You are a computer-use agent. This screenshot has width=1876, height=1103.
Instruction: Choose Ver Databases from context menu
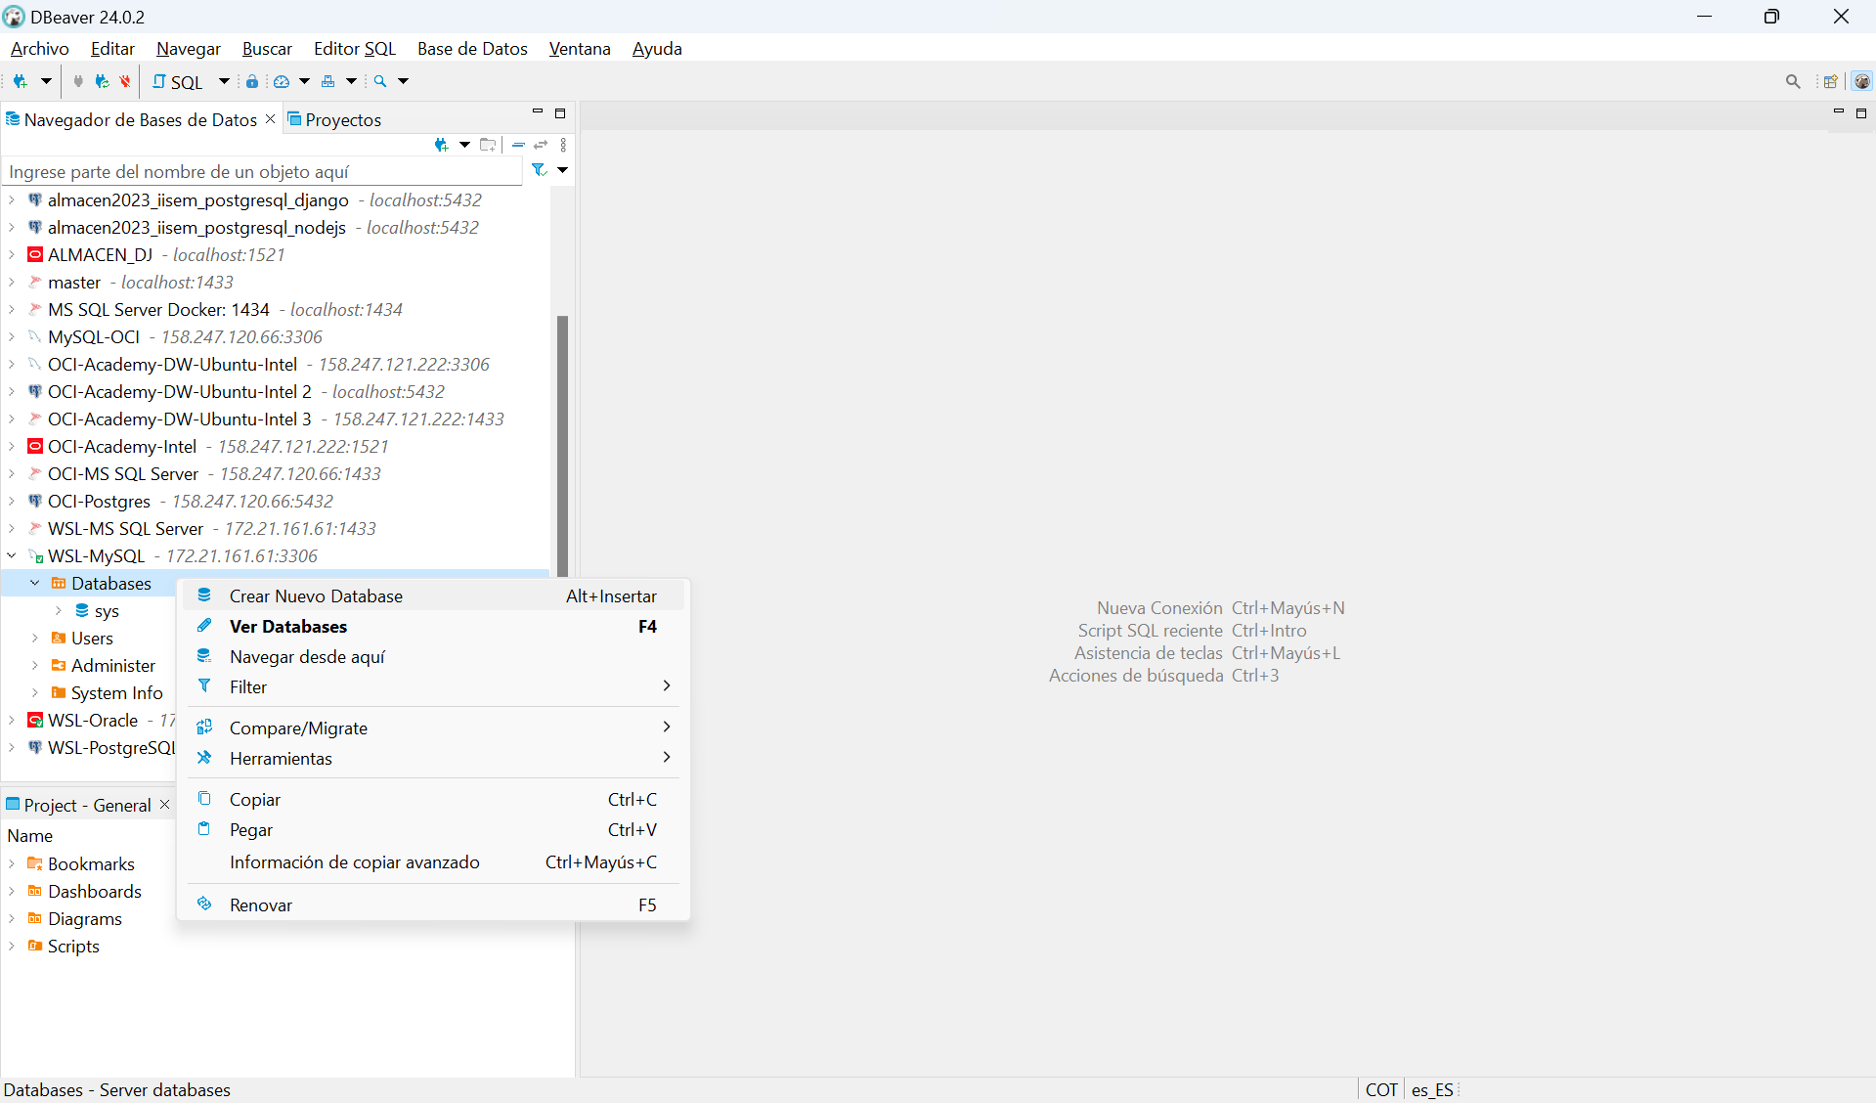click(433, 626)
